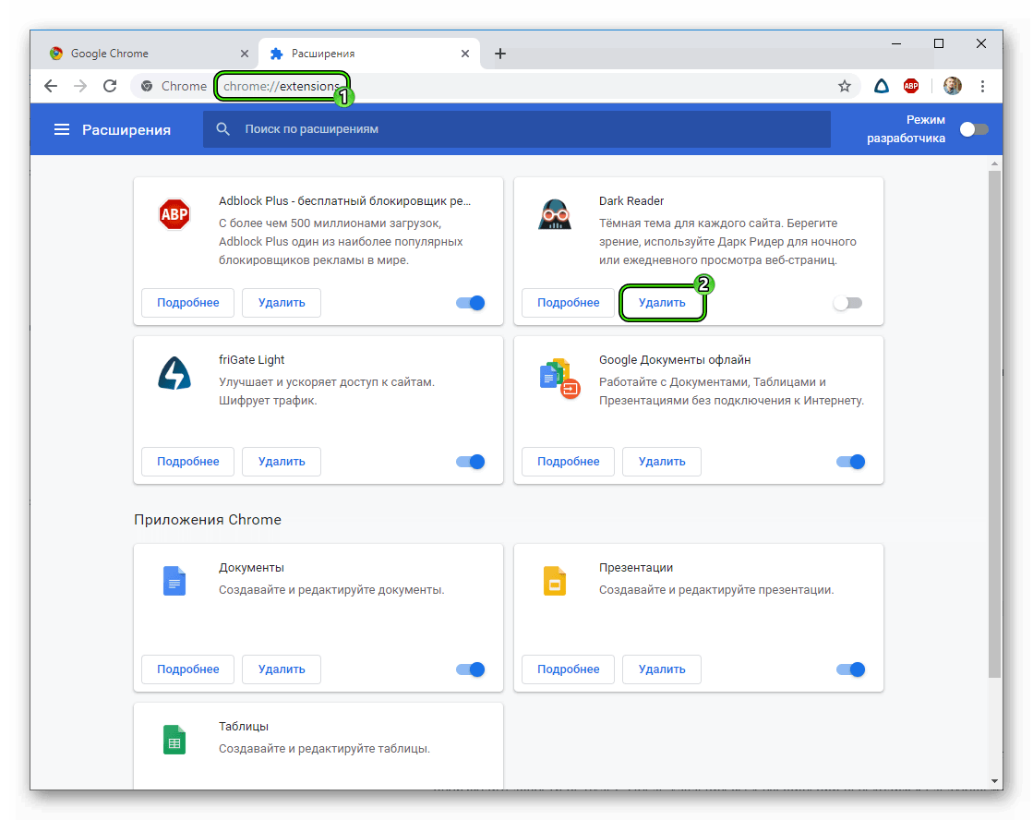
Task: Close the Google Chrome tab
Action: [x=245, y=54]
